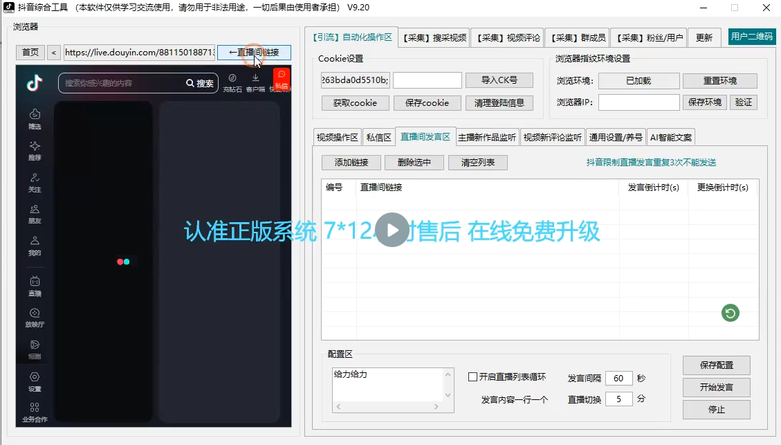Click the 充钻石 icon in Douyin header
Screen dimensions: 781x445
[x=232, y=83]
